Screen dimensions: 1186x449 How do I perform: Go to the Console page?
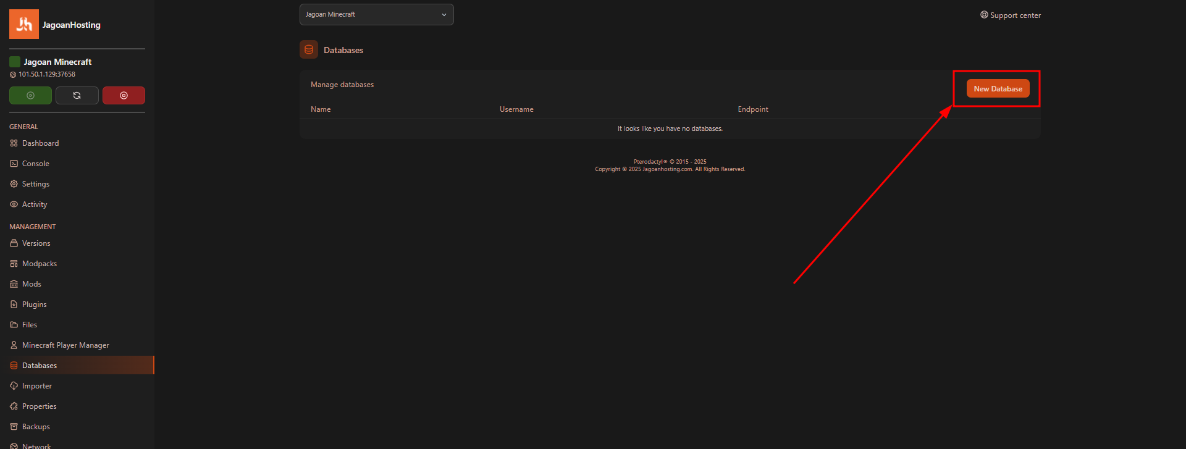77,164
